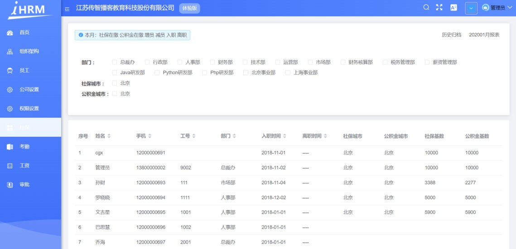The height and width of the screenshot is (249, 516).
Task: Toggle fullscreen mode icon in the header
Action: click(x=439, y=8)
